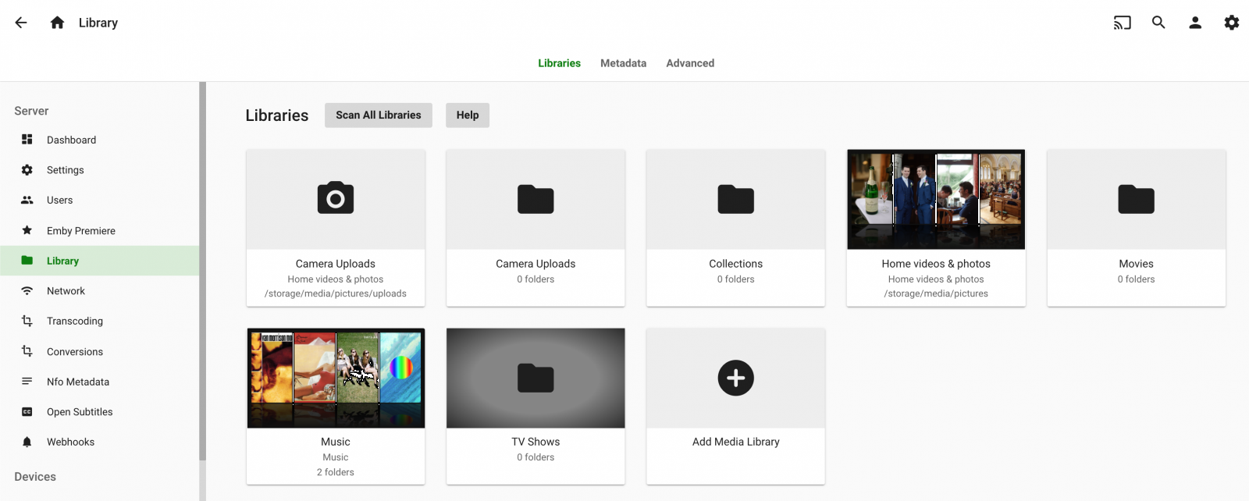
Task: Open the user profile icon
Action: click(x=1195, y=23)
